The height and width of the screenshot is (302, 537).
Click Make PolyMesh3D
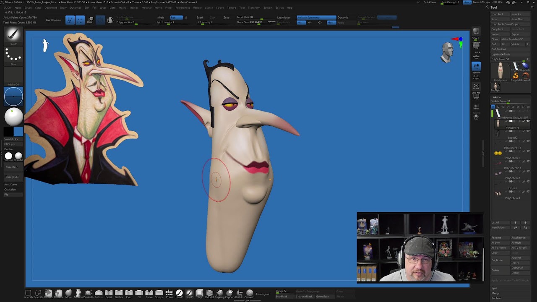tap(515, 39)
